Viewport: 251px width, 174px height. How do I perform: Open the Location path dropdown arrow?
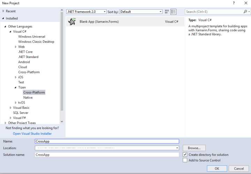pyautogui.click(x=177, y=148)
